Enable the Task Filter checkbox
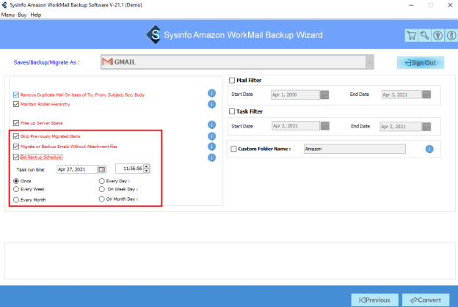458x307 pixels. (232, 111)
